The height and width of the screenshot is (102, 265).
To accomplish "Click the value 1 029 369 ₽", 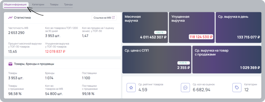I will pyautogui.click(x=250, y=68).
